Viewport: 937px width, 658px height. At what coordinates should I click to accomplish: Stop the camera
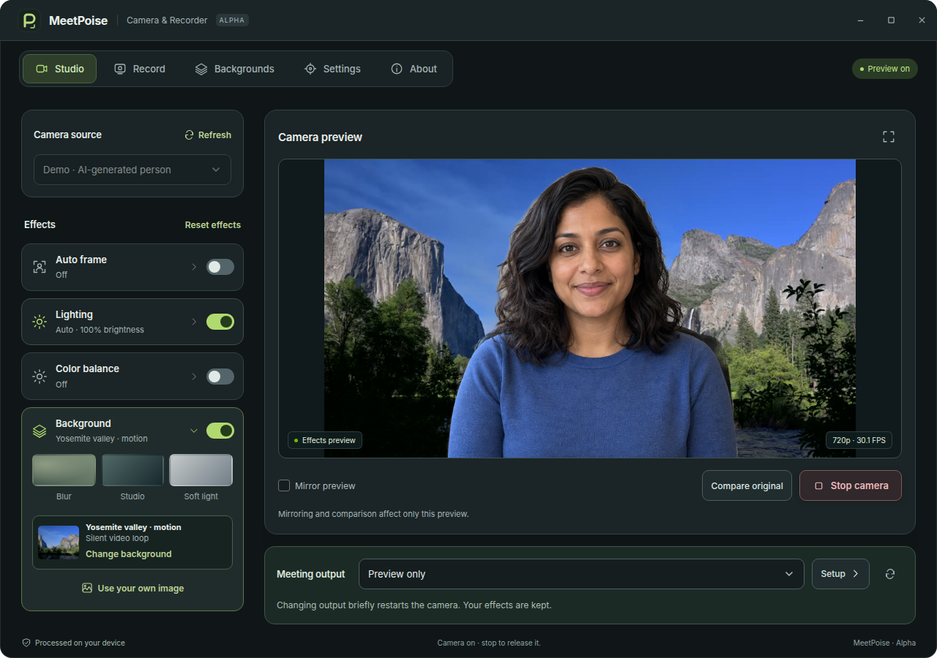pos(851,485)
